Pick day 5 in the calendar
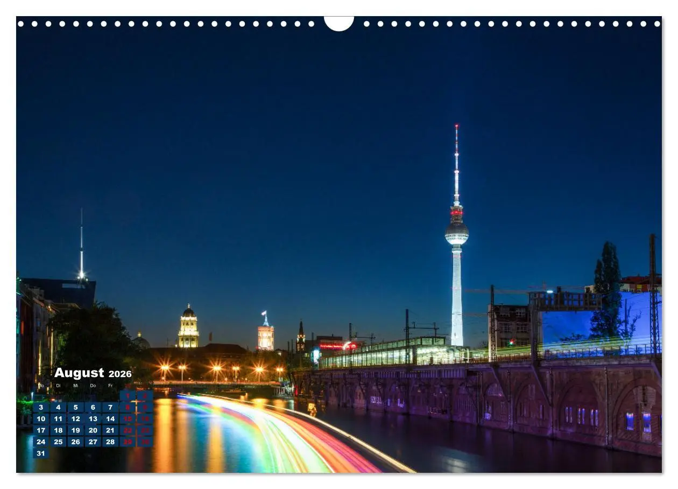678x489 pixels. click(75, 407)
